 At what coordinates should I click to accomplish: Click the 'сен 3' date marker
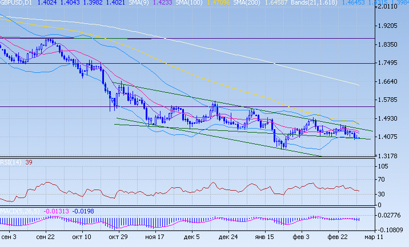coord(10,236)
